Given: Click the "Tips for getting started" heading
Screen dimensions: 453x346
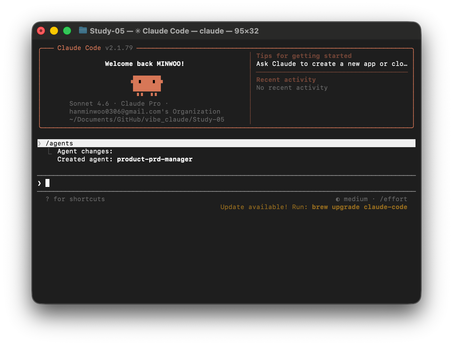Looking at the screenshot, I should click(304, 56).
